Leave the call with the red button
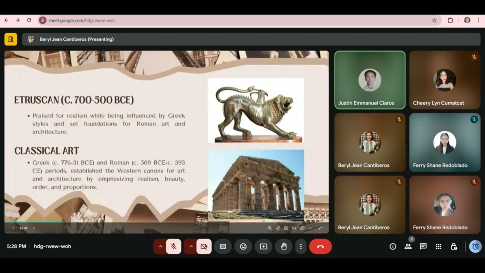Image resolution: width=485 pixels, height=273 pixels. [x=321, y=246]
